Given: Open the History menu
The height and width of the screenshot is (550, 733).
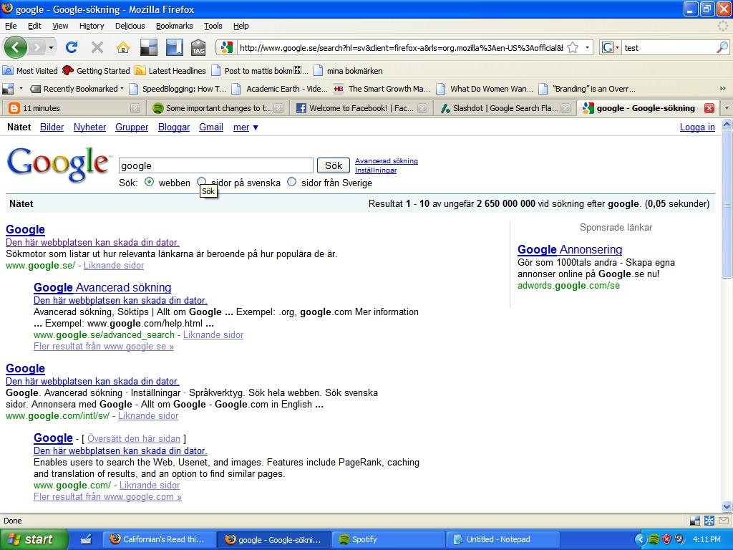Looking at the screenshot, I should (91, 26).
